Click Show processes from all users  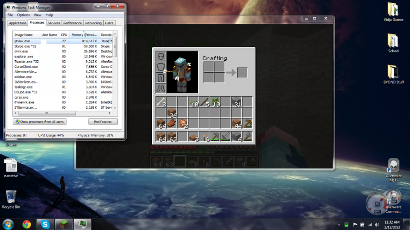(40, 122)
